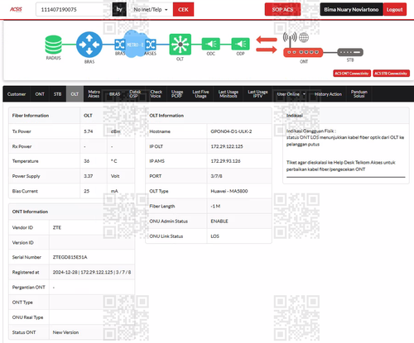Viewport: 414px width, 343px height.
Task: Open Last Usage IPTV tab
Action: tap(258, 94)
